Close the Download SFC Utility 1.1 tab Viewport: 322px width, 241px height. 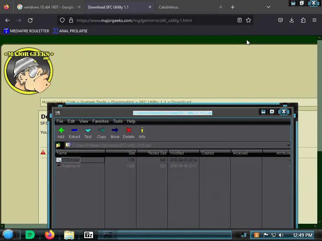(150, 7)
